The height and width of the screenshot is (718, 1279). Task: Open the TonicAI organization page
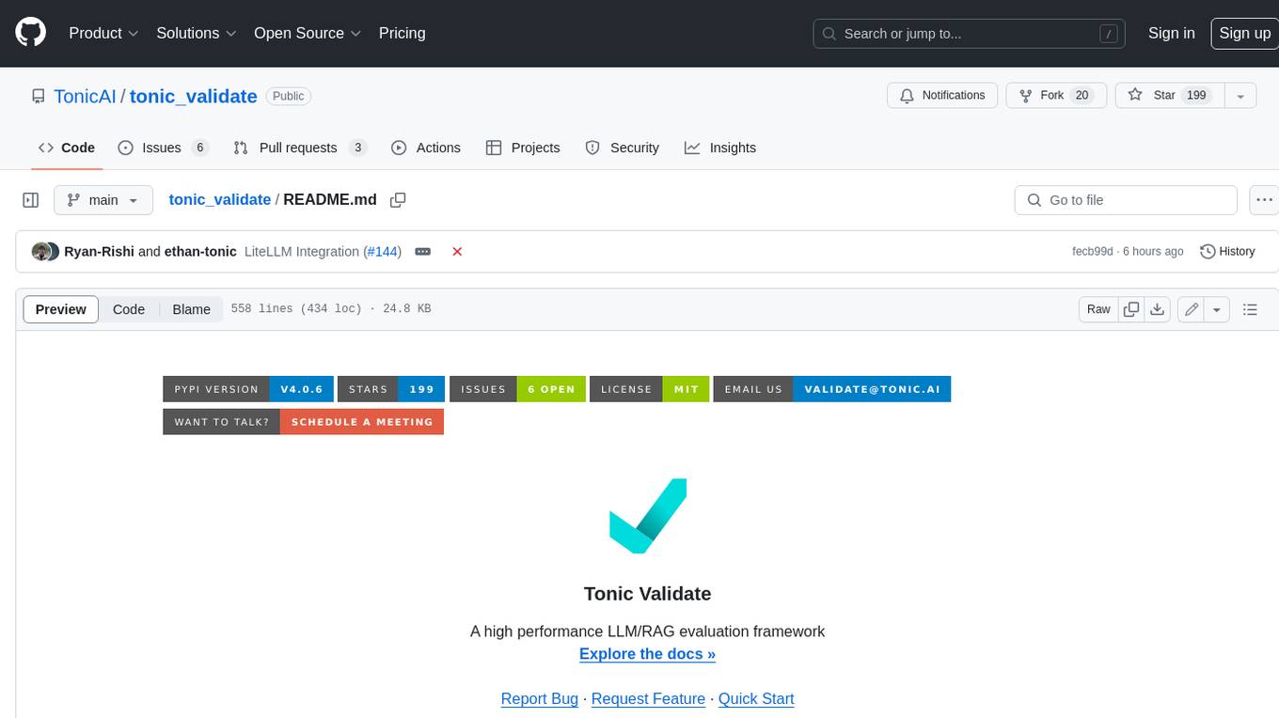point(85,96)
